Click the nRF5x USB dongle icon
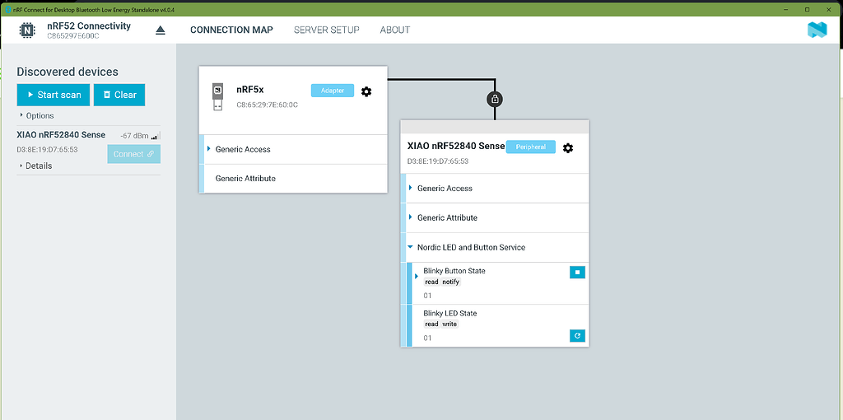Image resolution: width=843 pixels, height=420 pixels. (217, 96)
